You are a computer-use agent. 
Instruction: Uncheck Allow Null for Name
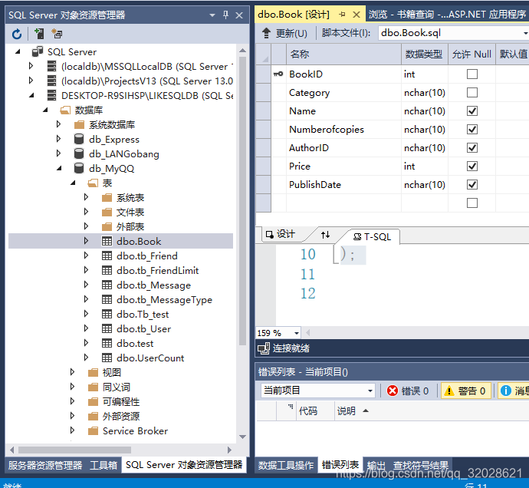(472, 110)
